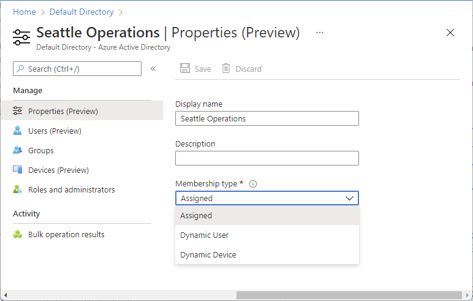
Task: Open Groups in the Manage menu
Action: [40, 150]
